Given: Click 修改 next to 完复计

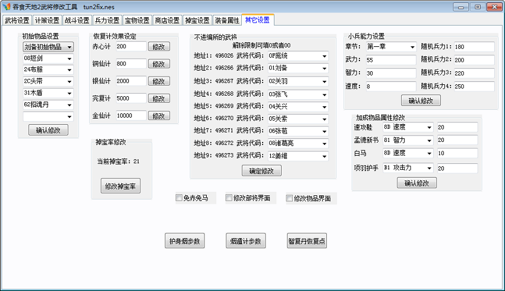Looking at the screenshot, I should 159,98.
